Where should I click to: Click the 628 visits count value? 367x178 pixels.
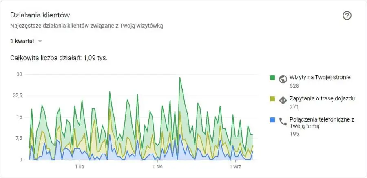coord(294,86)
